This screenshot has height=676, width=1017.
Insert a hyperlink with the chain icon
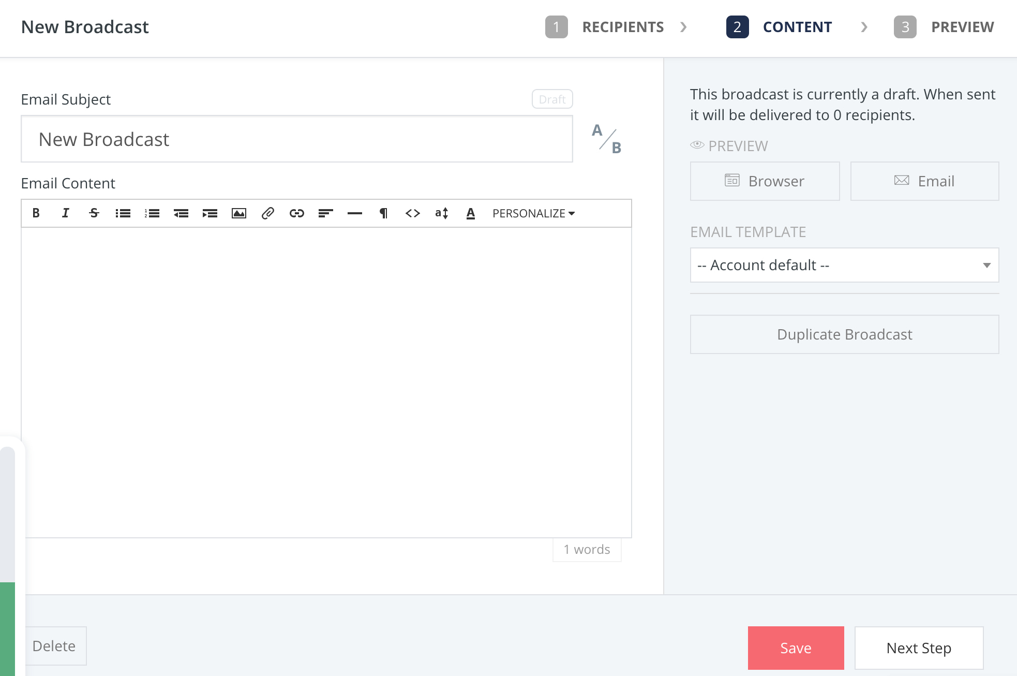(x=296, y=213)
